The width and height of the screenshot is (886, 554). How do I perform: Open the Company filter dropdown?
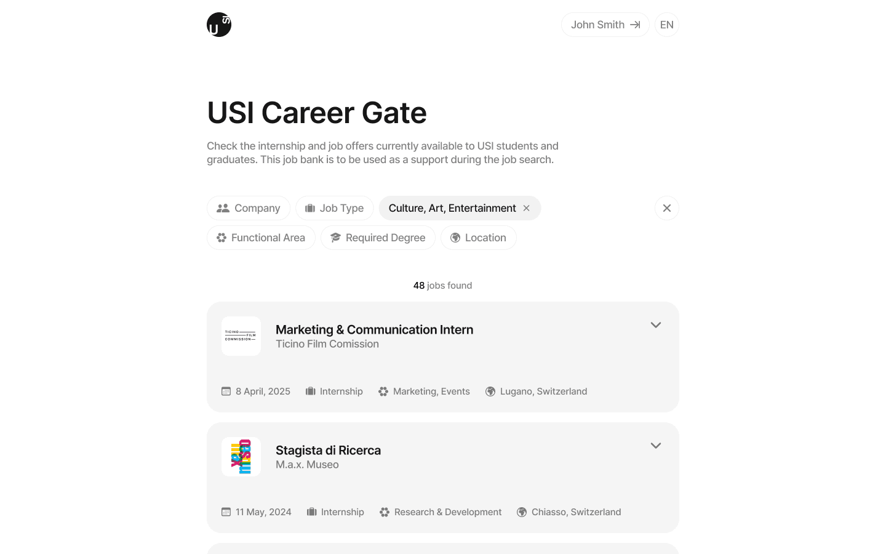coord(249,208)
